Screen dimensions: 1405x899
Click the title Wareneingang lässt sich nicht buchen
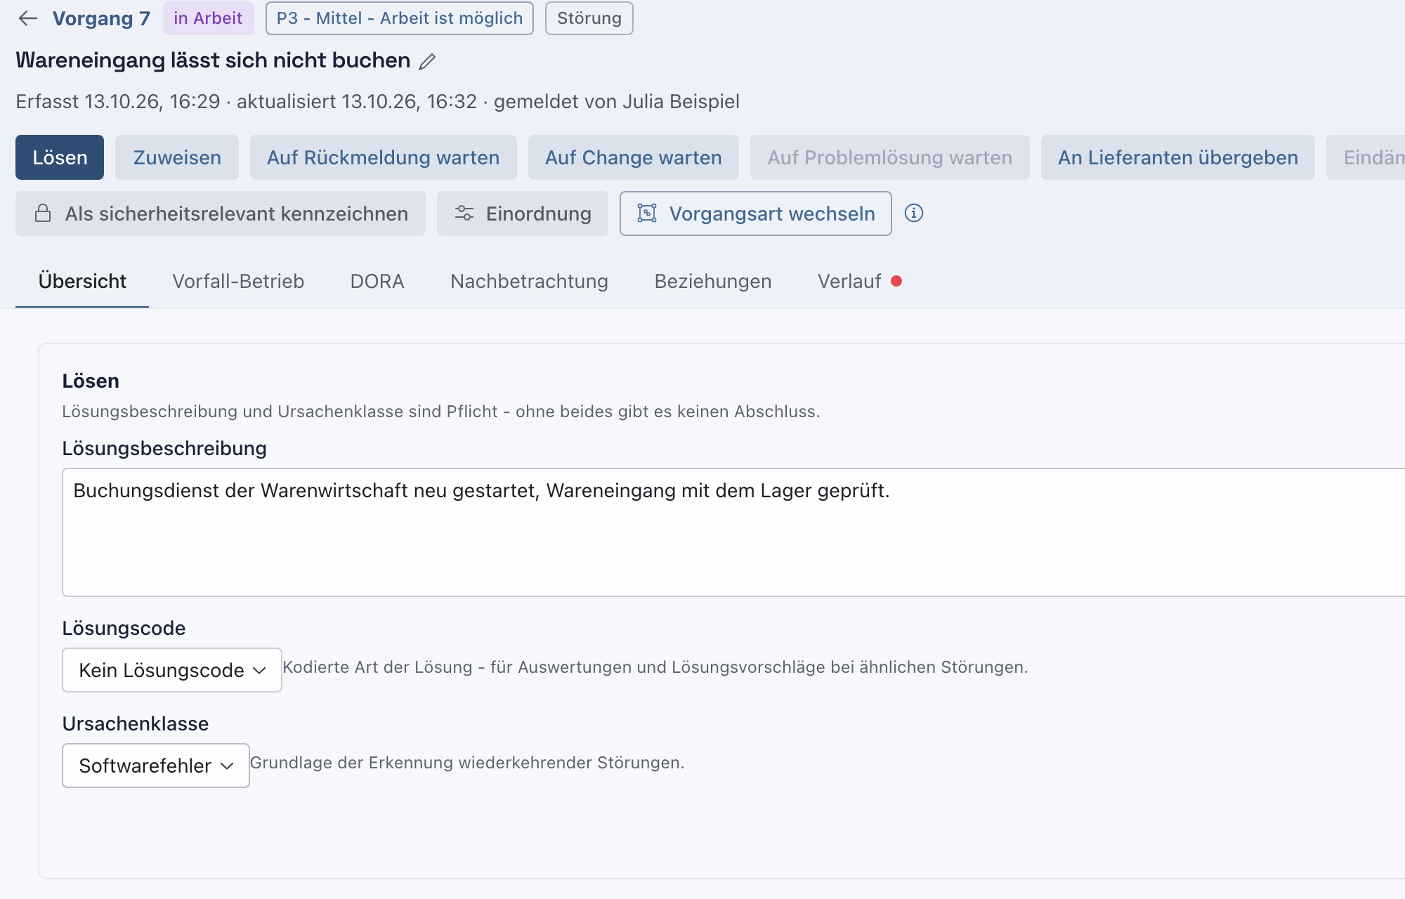point(213,60)
